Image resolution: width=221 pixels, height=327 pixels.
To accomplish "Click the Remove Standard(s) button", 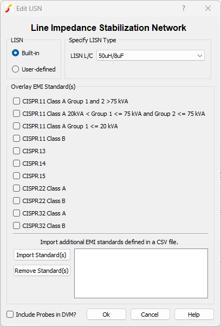I will pos(42,271).
